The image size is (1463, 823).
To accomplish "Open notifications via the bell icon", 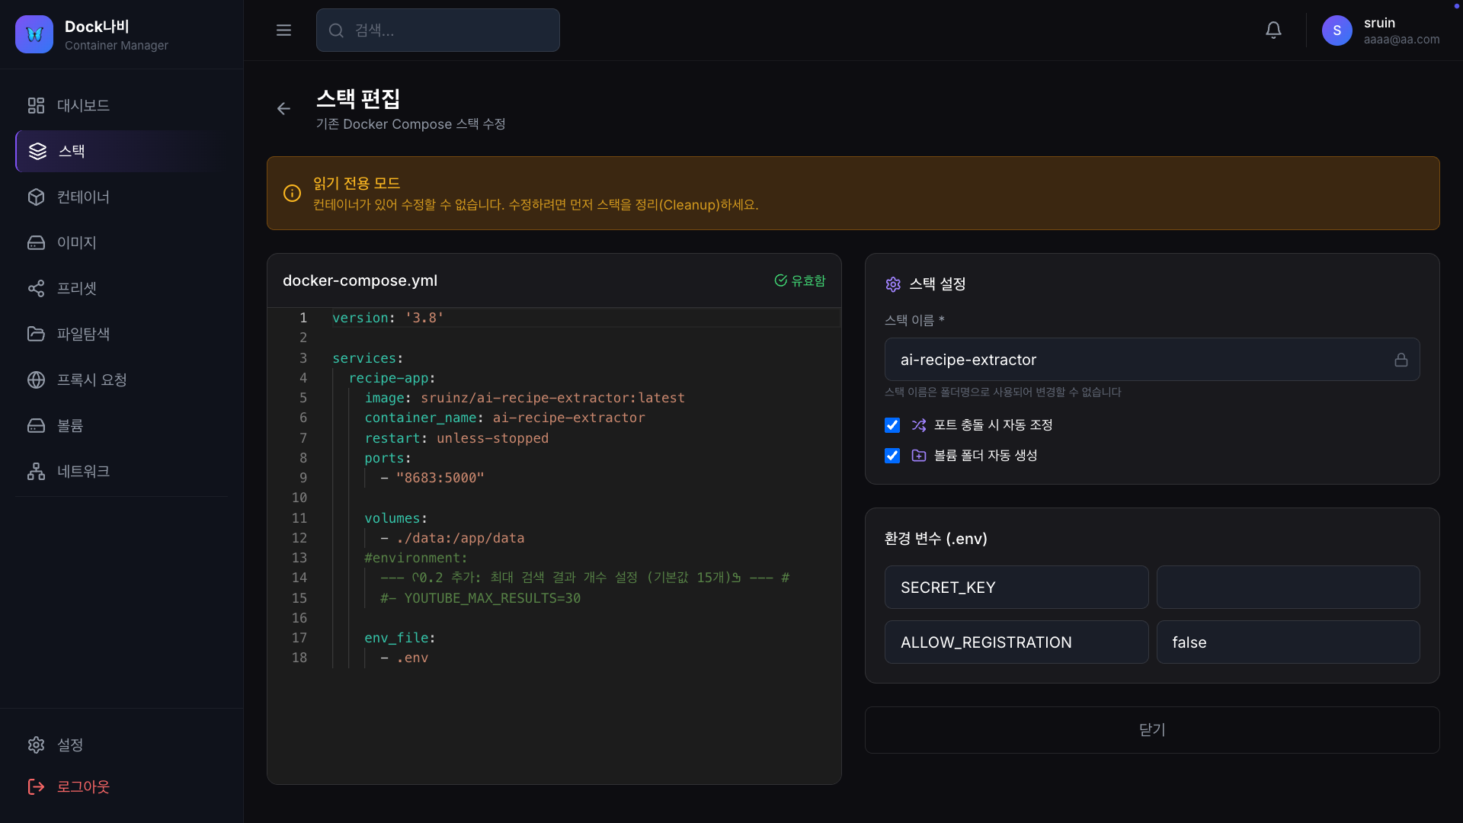I will pos(1273,30).
